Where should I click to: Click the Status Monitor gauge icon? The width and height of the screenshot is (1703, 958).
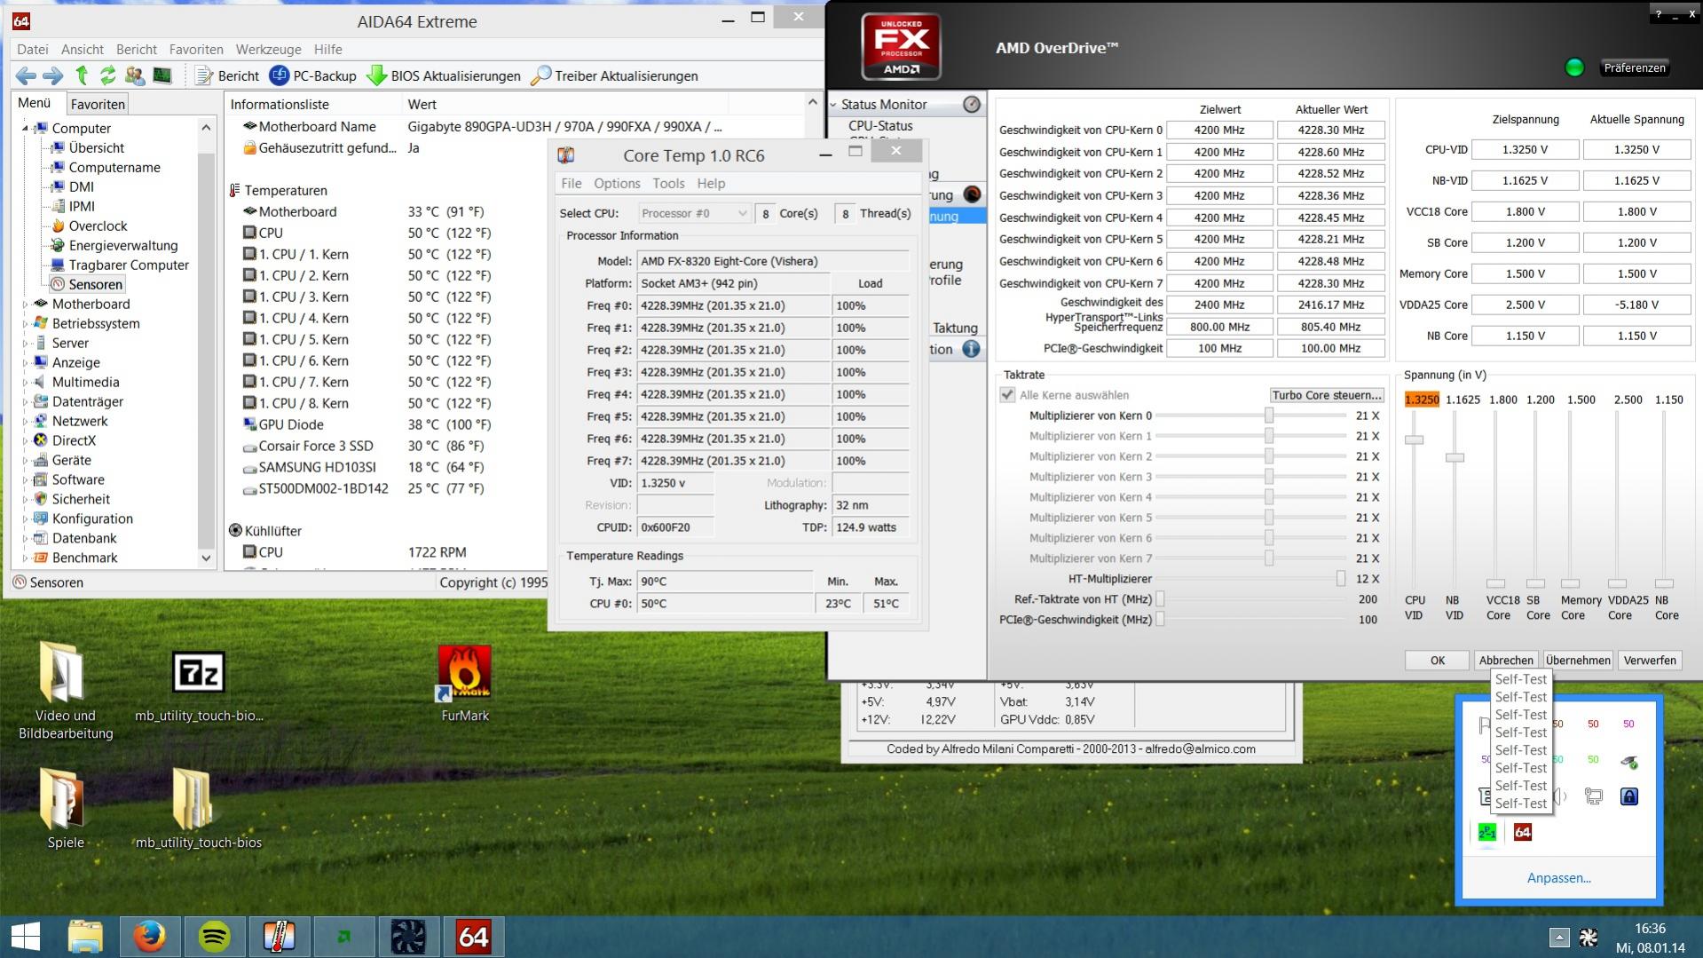972,105
